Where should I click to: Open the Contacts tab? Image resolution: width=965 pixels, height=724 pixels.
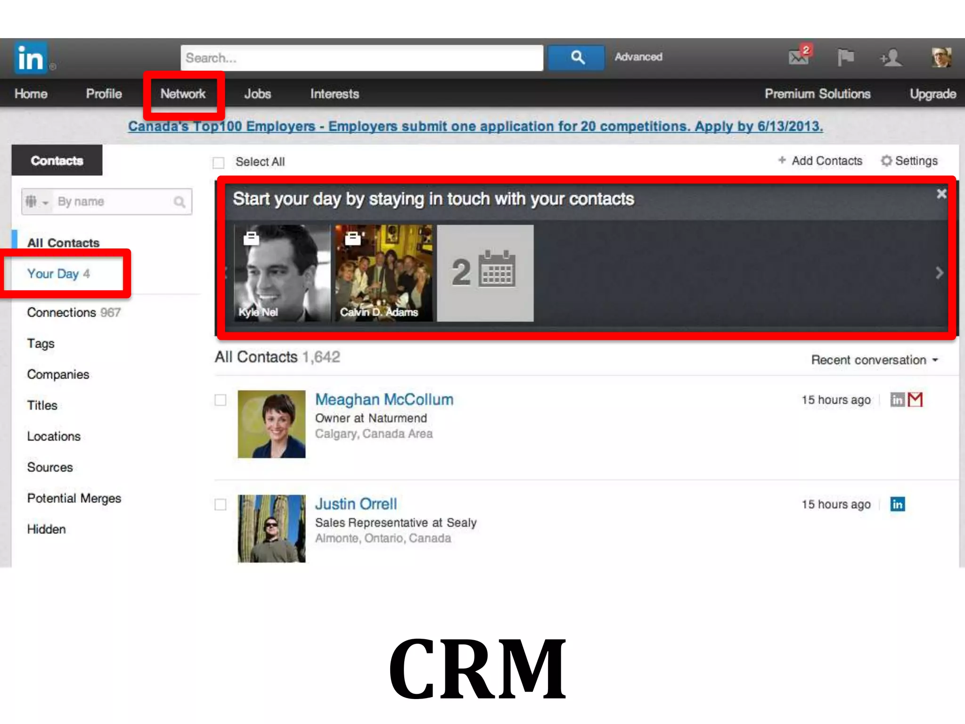(x=57, y=160)
